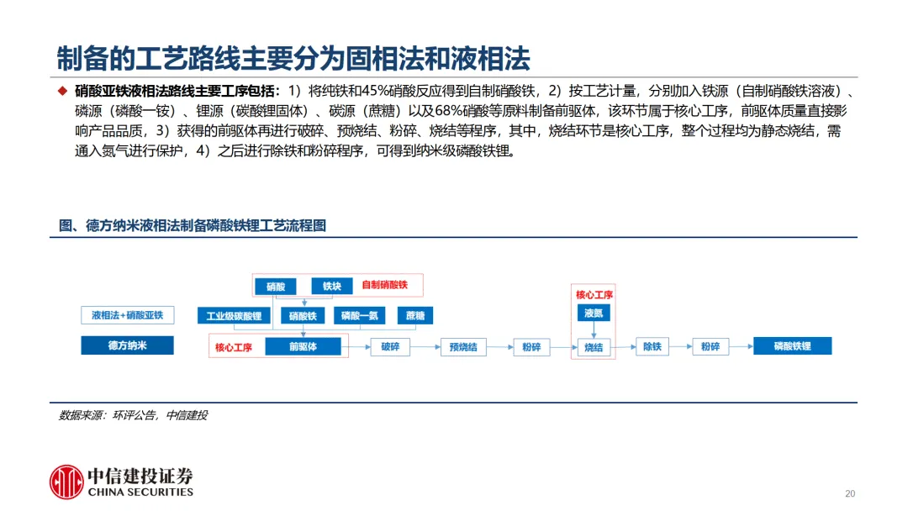
Task: Click the red label 自制硝酸铁
Action: tap(384, 285)
